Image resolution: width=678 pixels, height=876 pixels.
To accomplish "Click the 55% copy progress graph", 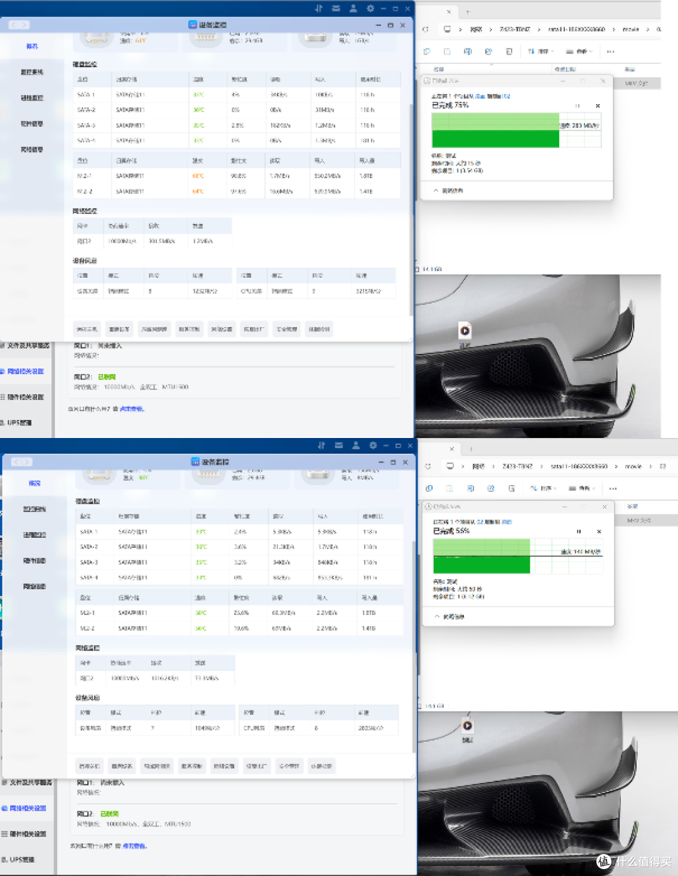I will [518, 556].
